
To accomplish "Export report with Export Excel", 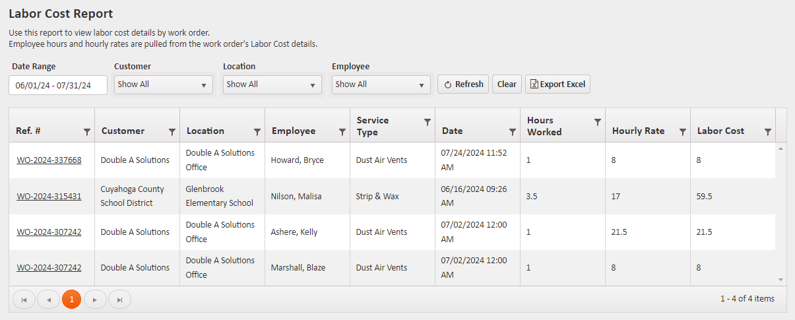I will [x=557, y=84].
